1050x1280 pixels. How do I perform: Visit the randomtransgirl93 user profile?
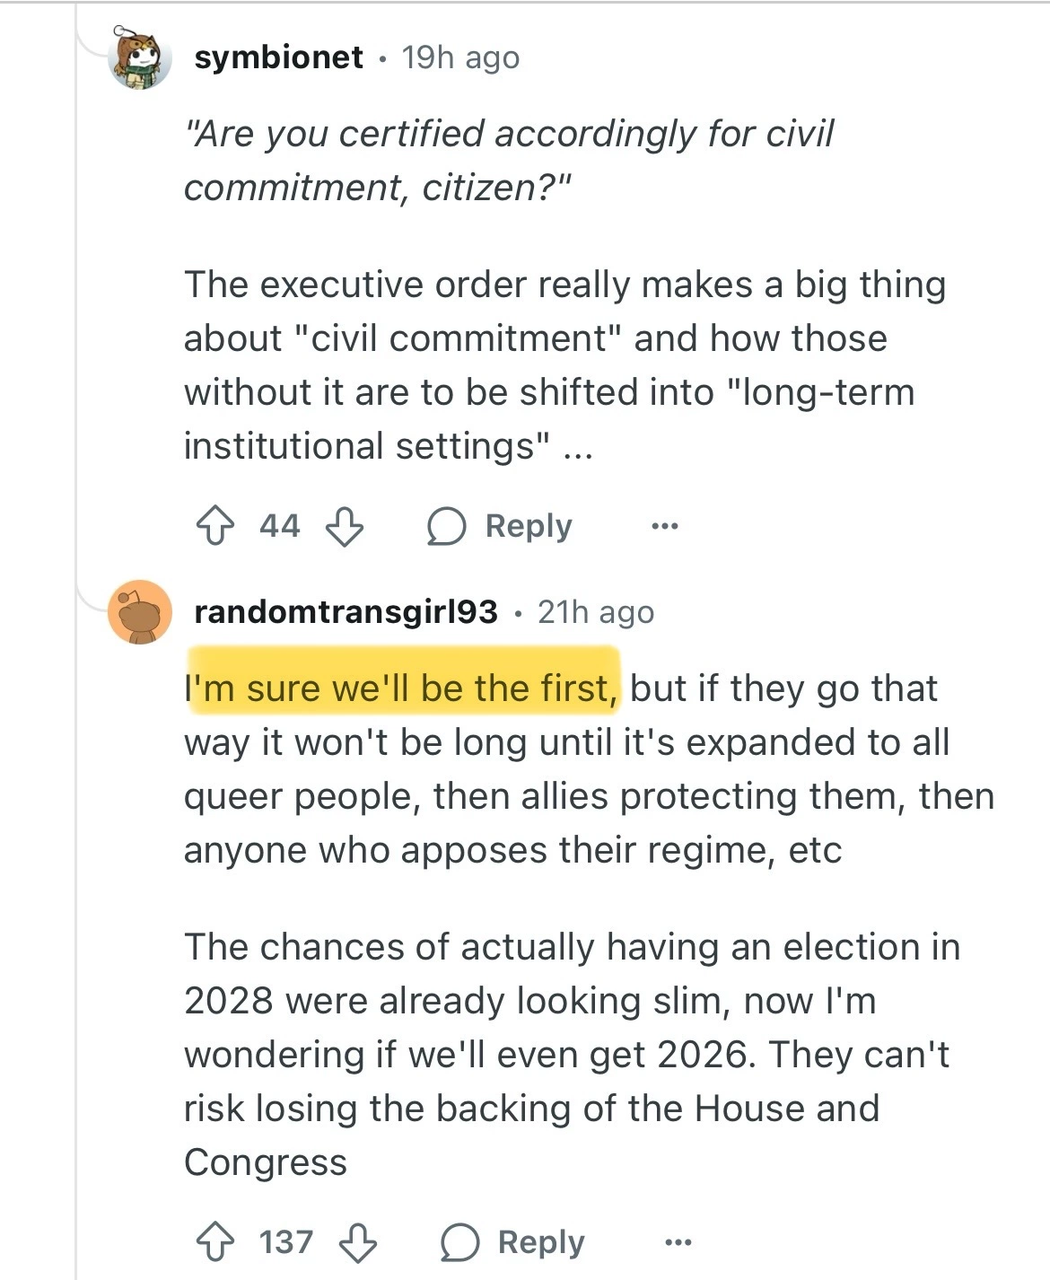[346, 612]
